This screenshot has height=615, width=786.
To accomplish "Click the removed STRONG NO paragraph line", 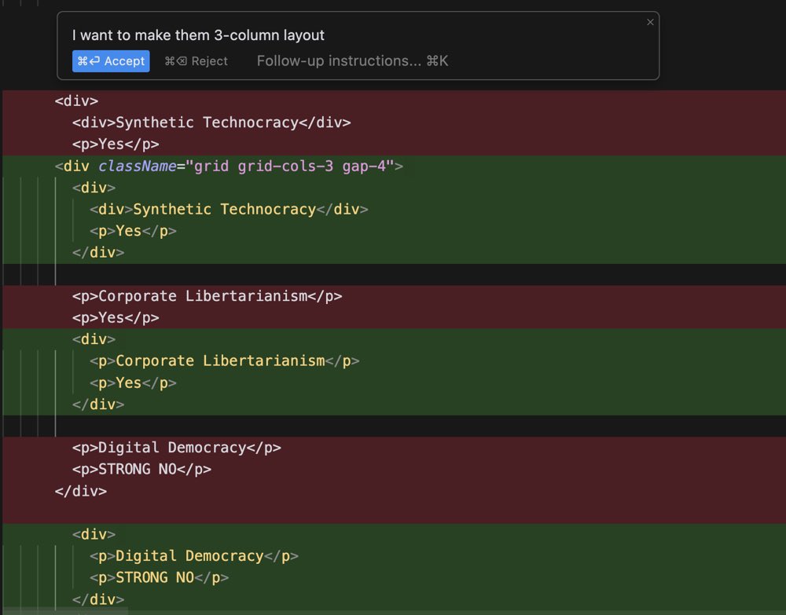I will point(141,469).
